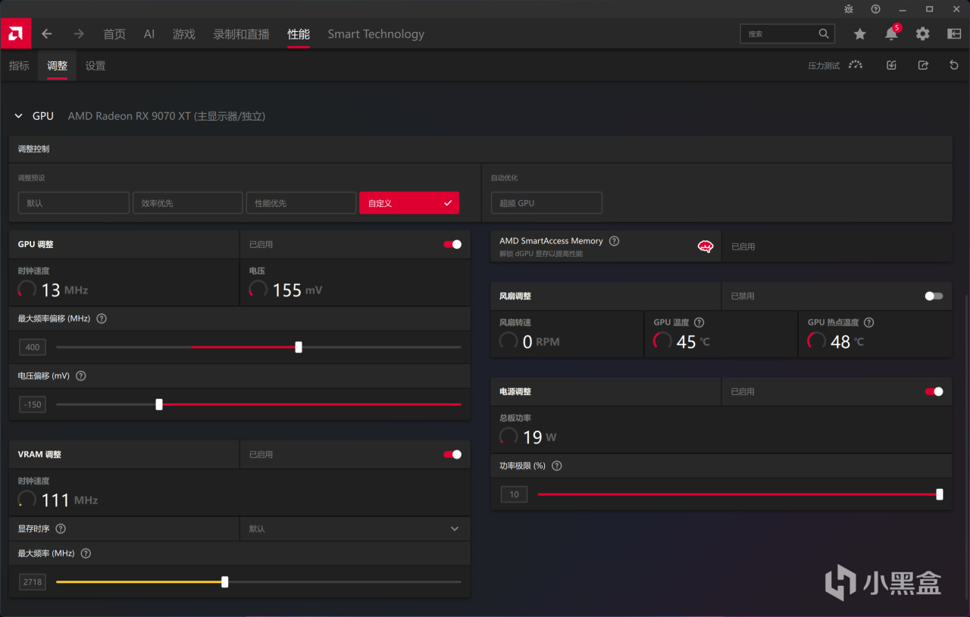This screenshot has width=970, height=617.
Task: Choose the 默认 tuning preset
Action: (x=74, y=203)
